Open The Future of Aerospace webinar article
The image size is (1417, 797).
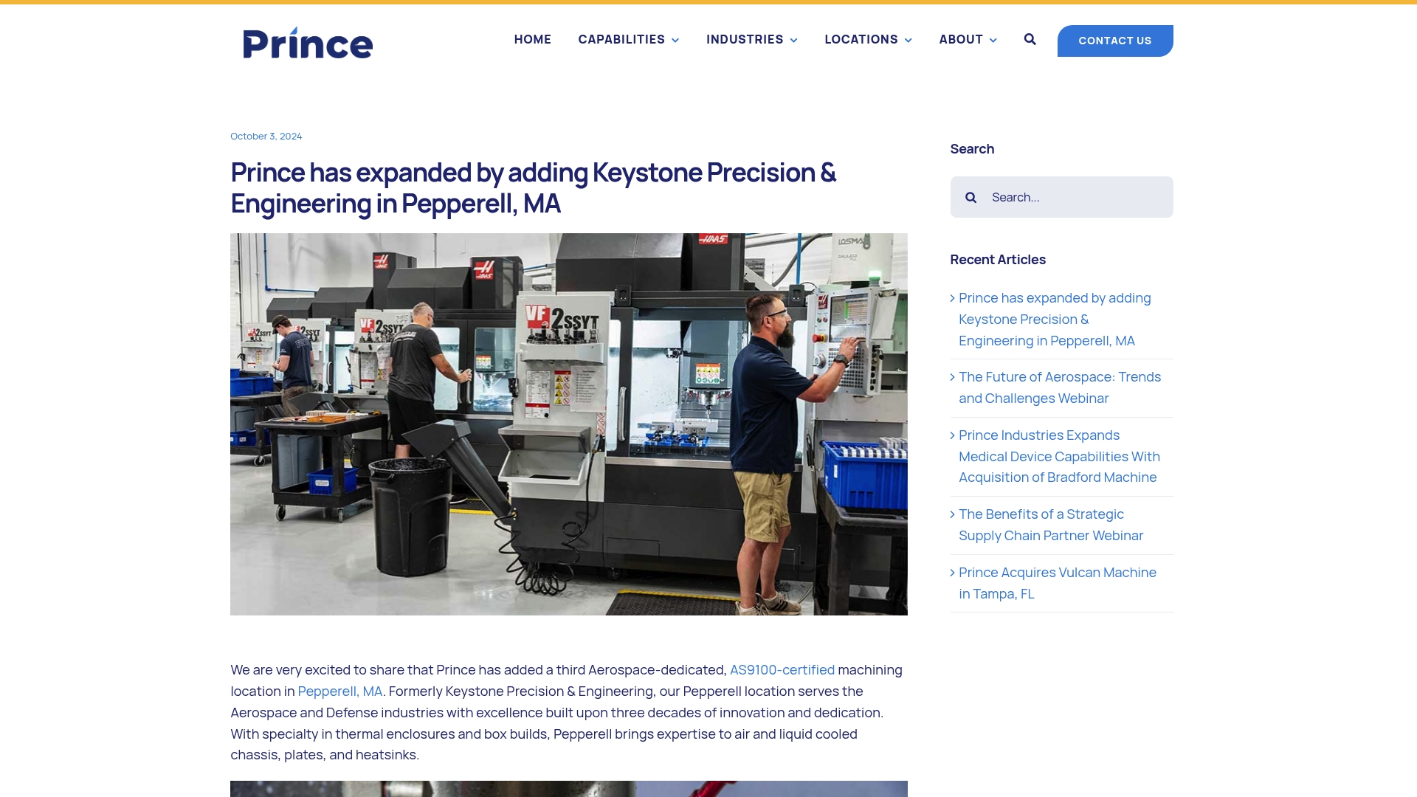click(x=1059, y=387)
